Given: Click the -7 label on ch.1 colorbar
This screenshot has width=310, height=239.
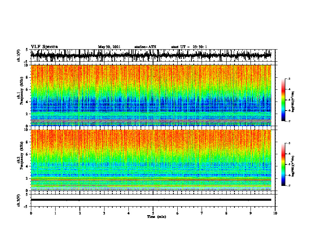Looking at the screenshot, I should (x=289, y=121).
